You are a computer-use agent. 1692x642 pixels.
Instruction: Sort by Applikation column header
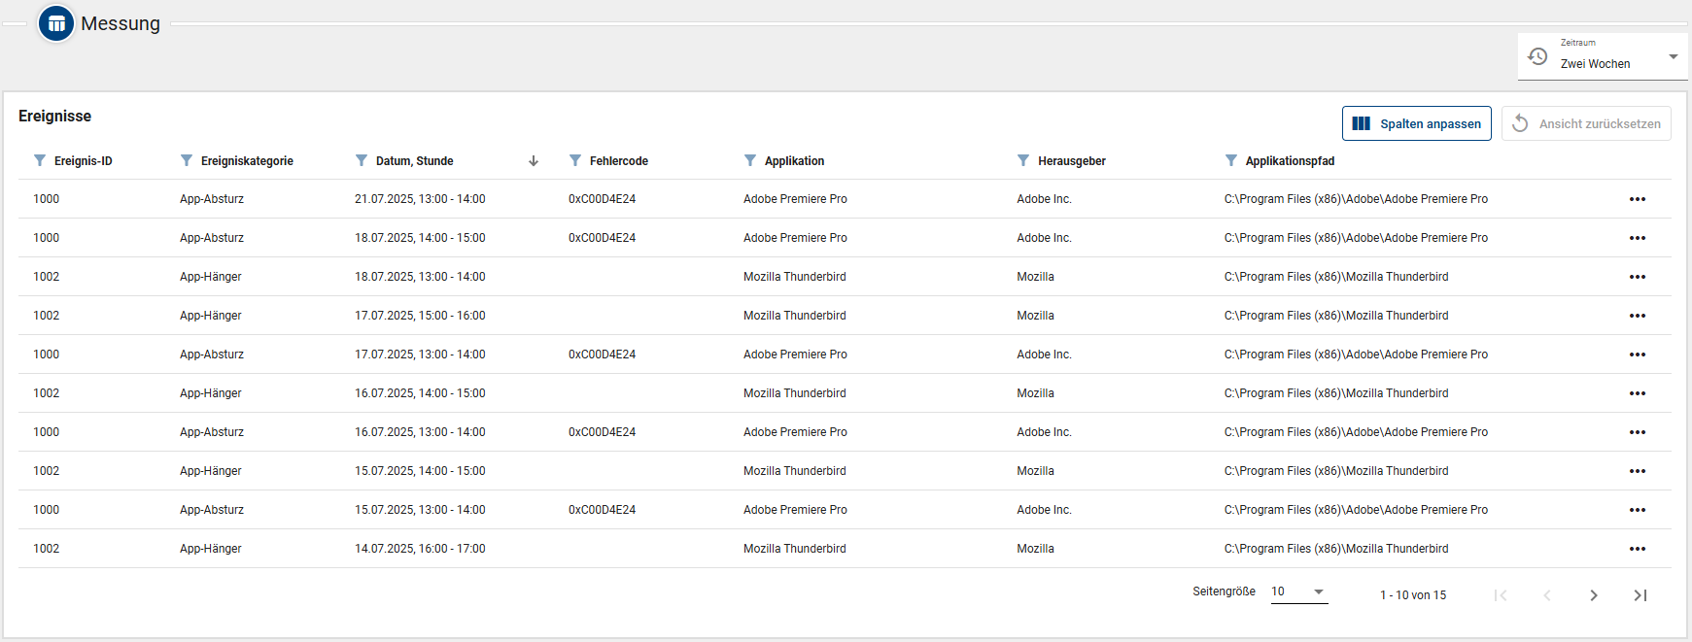tap(794, 161)
